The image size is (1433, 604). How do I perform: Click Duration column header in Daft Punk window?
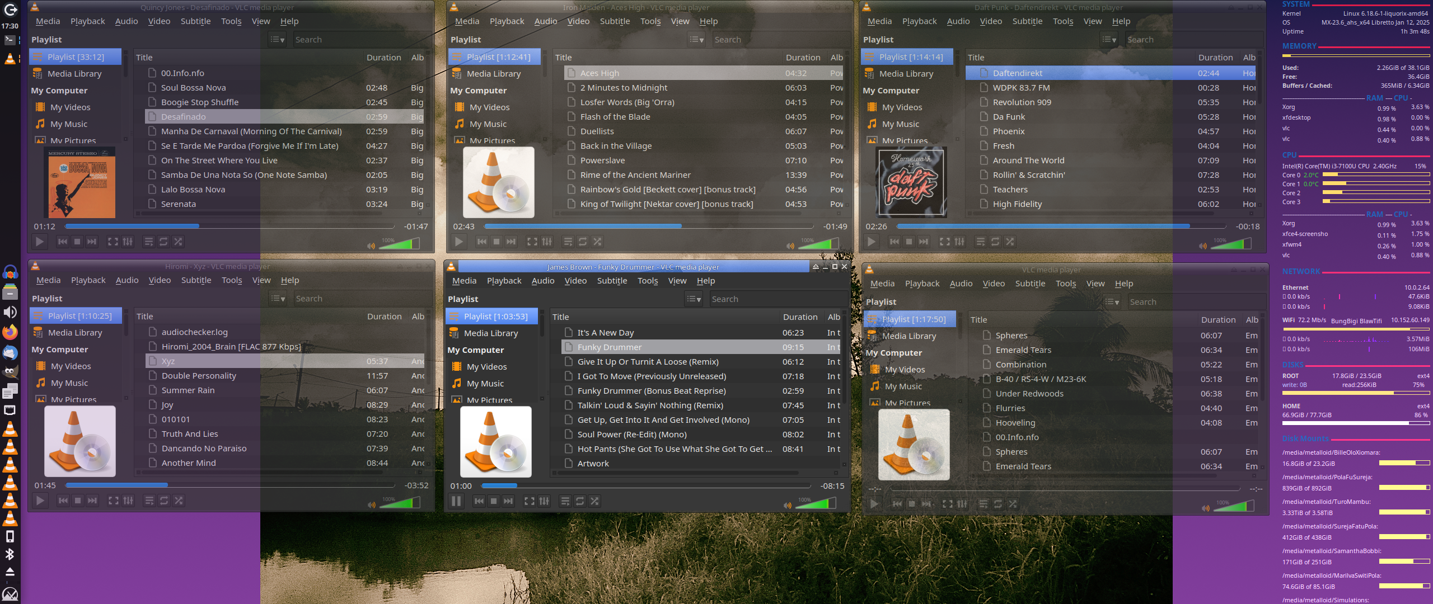(x=1215, y=58)
